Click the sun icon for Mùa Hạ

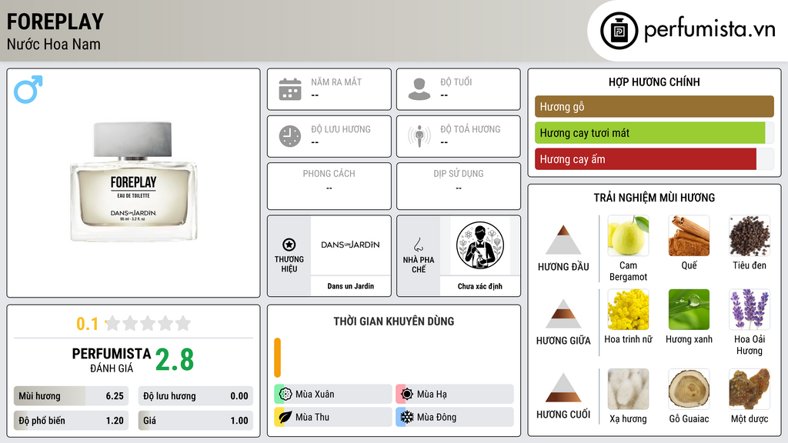click(407, 394)
